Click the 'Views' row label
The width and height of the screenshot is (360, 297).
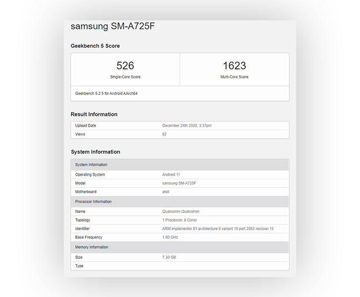[x=80, y=134]
